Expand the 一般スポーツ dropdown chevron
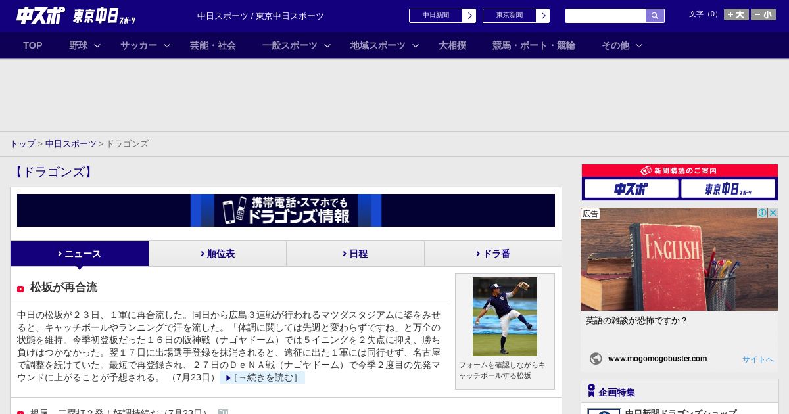This screenshot has width=789, height=414. point(327,45)
